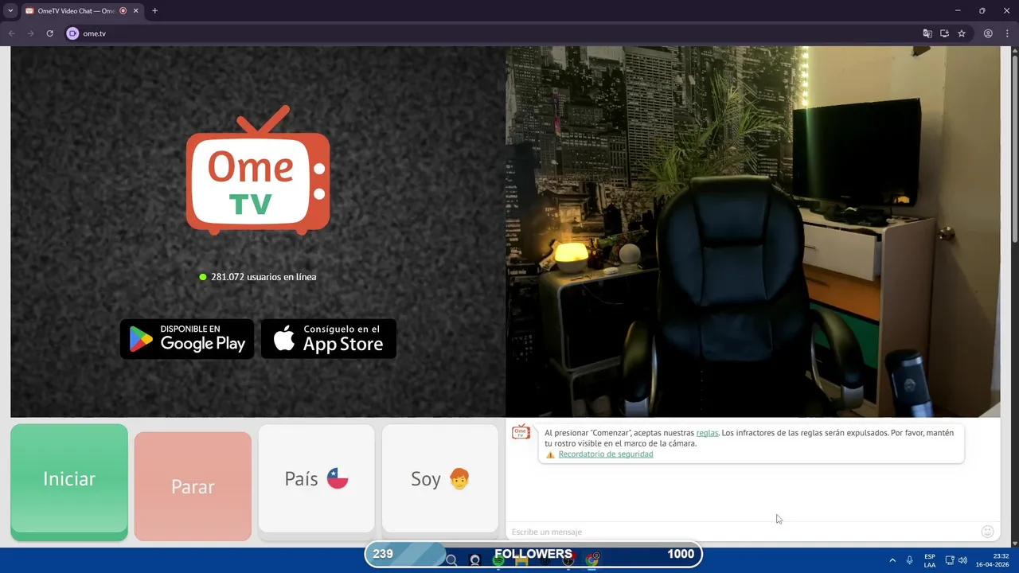The width and height of the screenshot is (1019, 573).
Task: Click the red Parar button
Action: point(193,486)
